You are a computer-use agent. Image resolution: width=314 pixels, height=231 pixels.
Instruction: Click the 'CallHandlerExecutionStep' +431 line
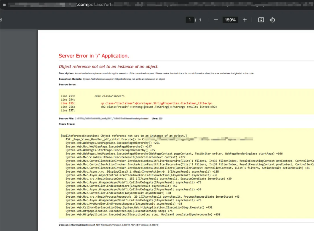(x=139, y=208)
